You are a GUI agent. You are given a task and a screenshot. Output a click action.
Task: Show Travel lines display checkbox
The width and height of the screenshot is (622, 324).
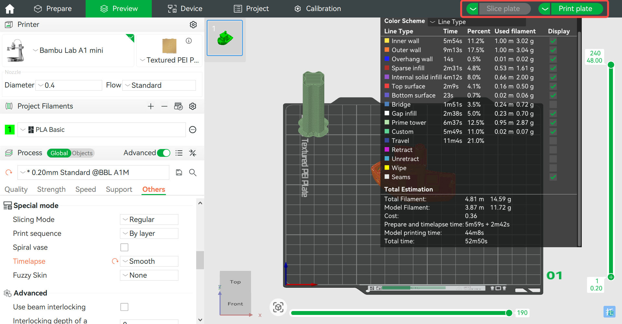553,141
